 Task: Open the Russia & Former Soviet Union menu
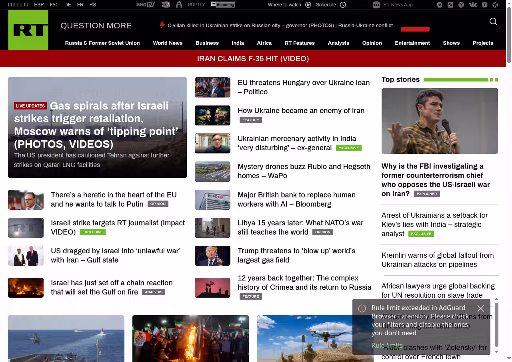pyautogui.click(x=102, y=43)
